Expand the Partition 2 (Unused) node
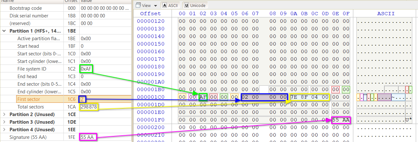Image resolution: width=418 pixels, height=142 pixels. [4, 114]
